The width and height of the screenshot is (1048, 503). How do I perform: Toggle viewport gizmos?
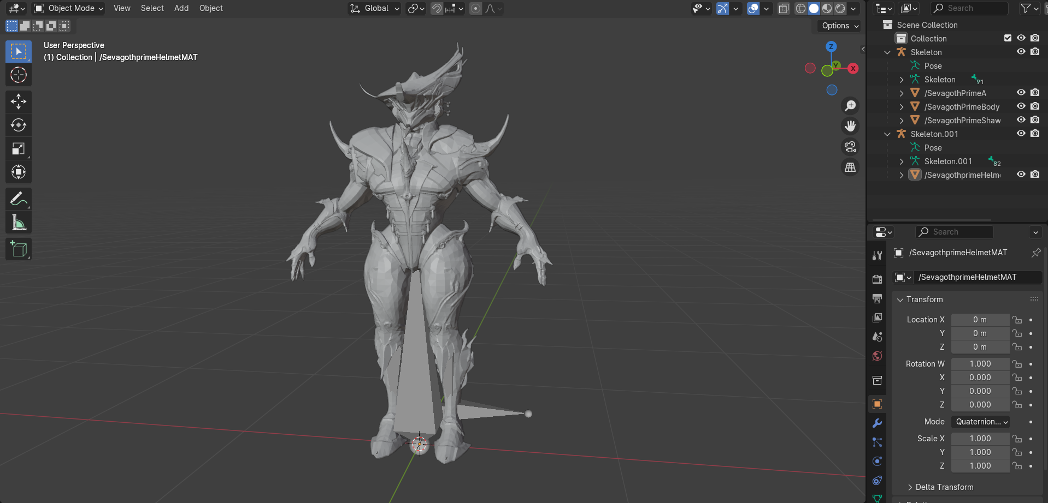(x=722, y=8)
